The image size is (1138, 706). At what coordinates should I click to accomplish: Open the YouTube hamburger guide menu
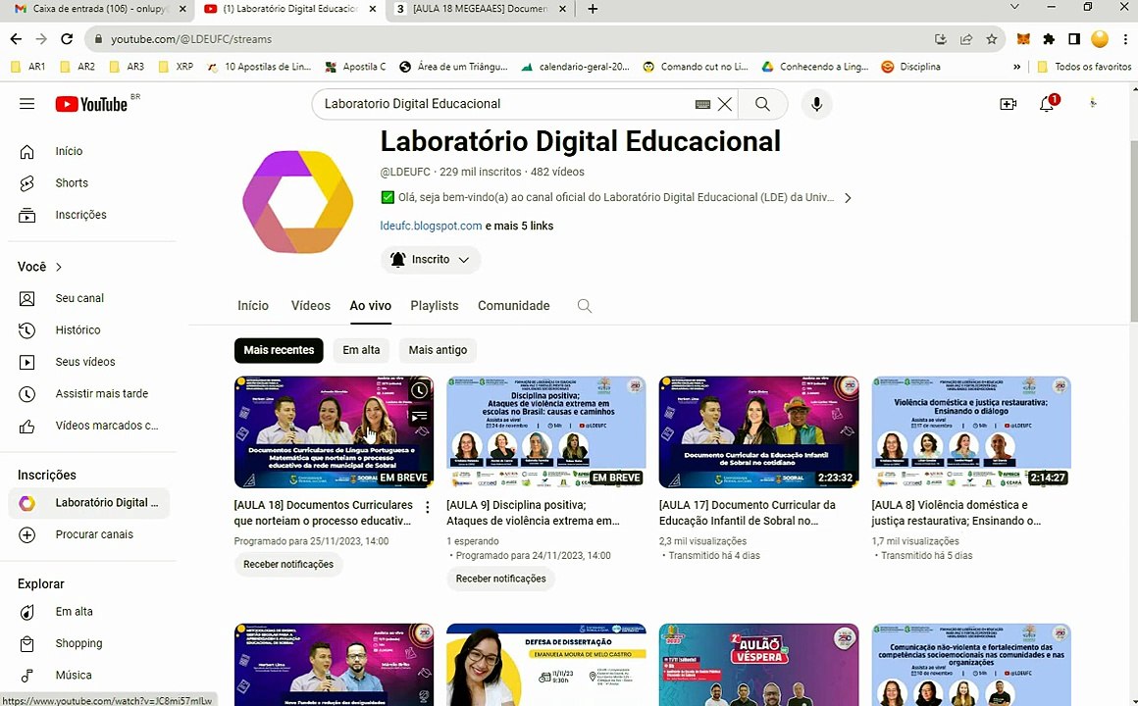tap(26, 104)
